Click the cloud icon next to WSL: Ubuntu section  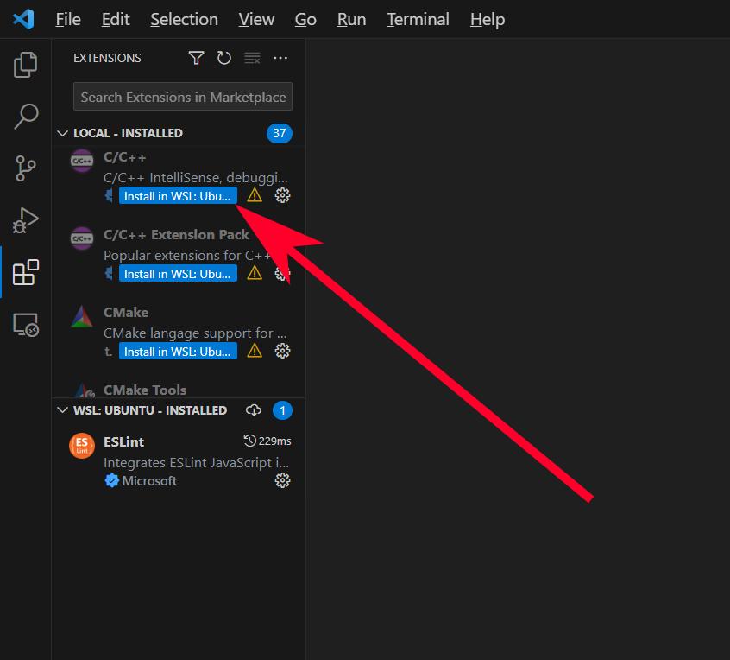point(253,409)
